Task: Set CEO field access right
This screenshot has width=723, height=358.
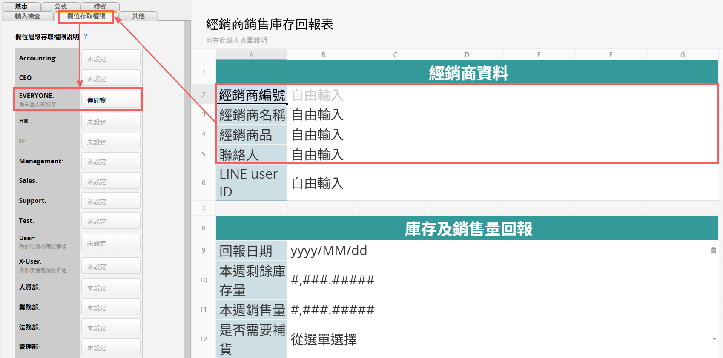Action: [x=111, y=79]
